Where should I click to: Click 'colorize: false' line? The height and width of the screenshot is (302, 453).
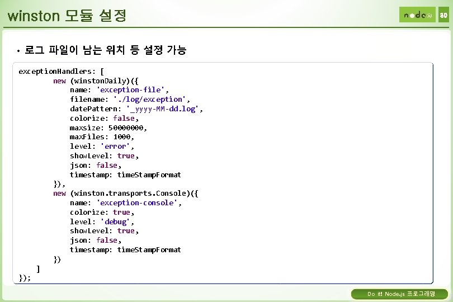(x=104, y=119)
